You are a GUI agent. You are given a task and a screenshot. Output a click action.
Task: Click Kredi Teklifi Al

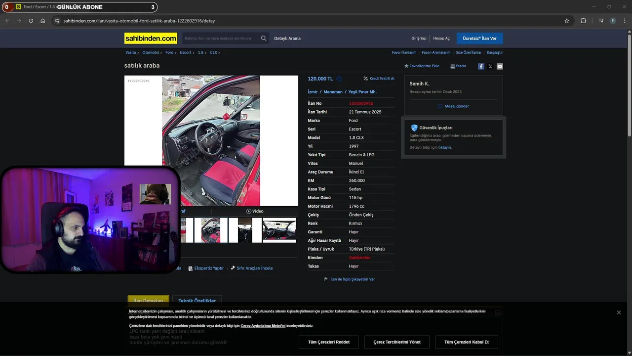[379, 79]
